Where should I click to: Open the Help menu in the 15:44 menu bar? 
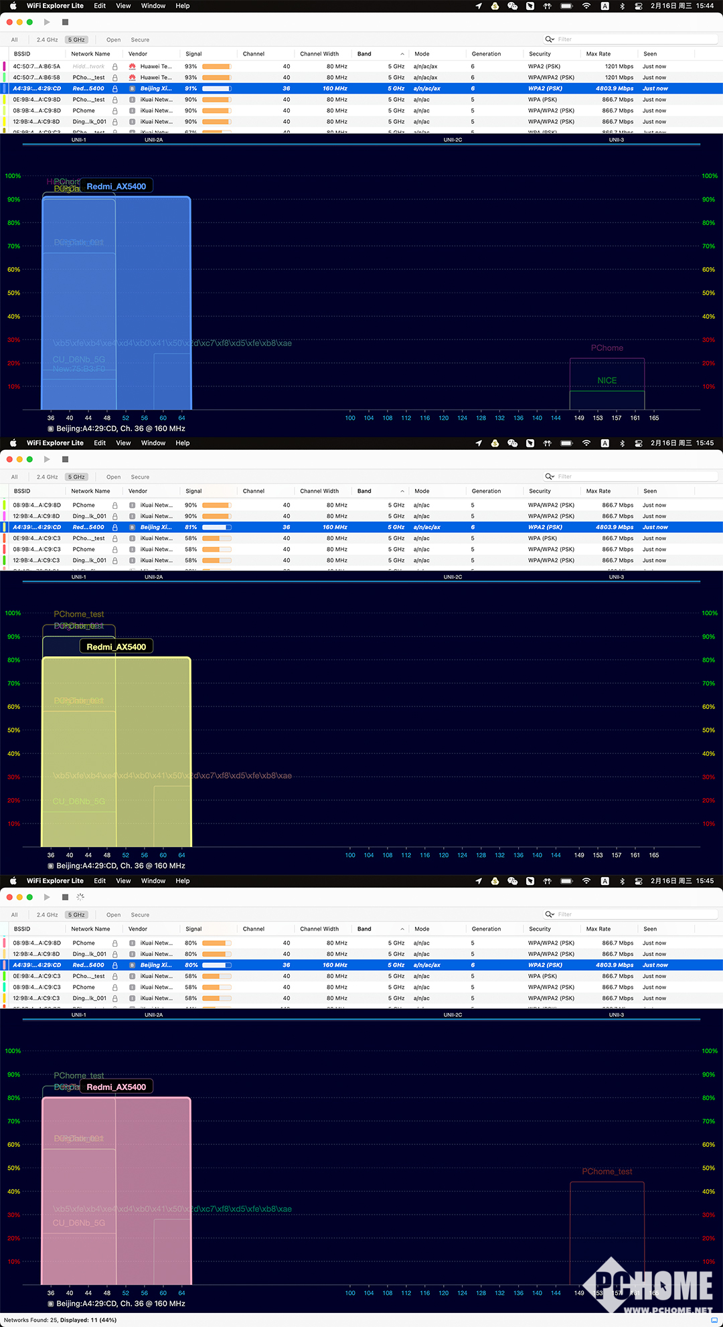(183, 5)
